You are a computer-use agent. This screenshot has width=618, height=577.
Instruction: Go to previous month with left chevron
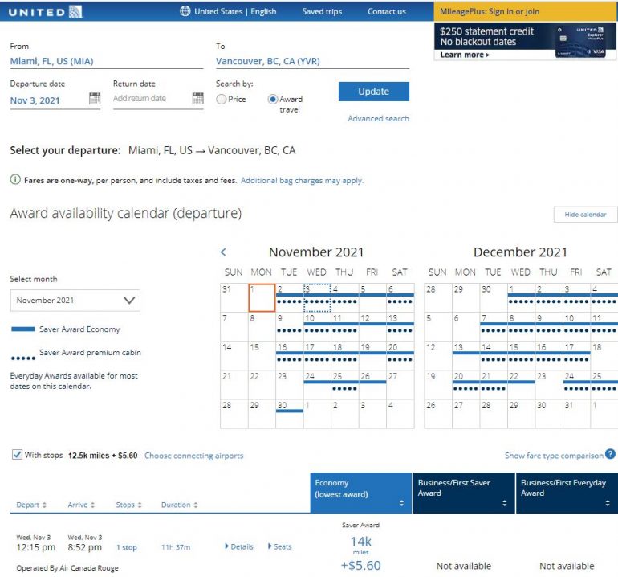point(224,252)
